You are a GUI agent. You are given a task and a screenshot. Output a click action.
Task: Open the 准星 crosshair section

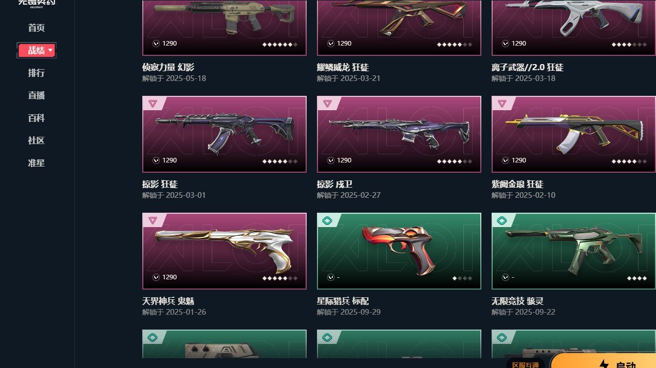click(36, 163)
